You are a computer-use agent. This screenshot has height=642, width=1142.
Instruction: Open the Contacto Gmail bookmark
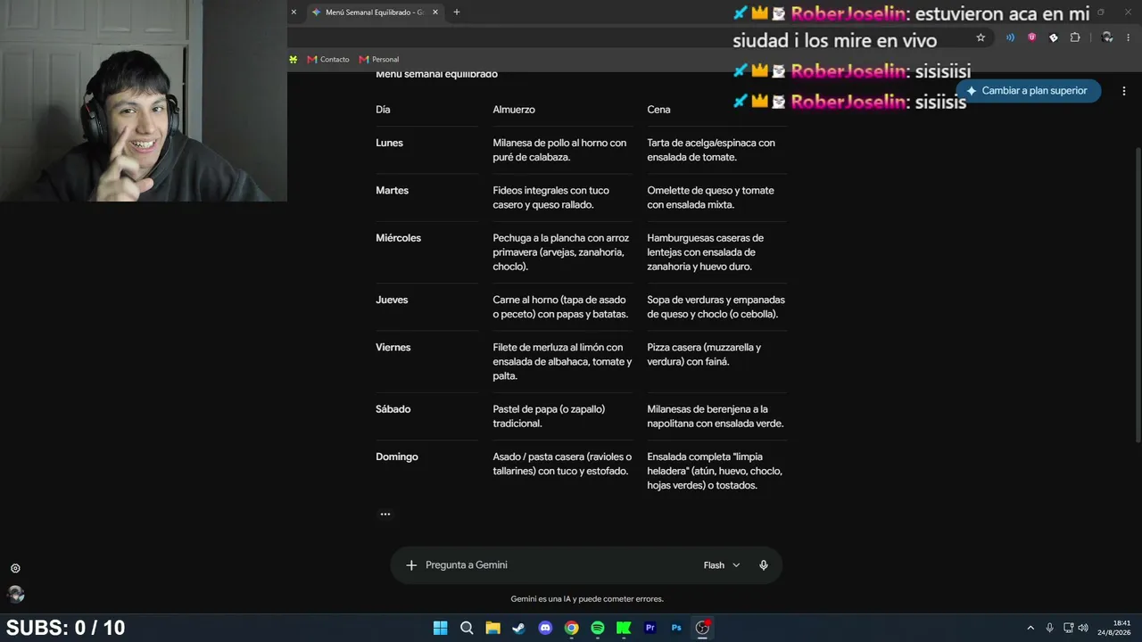coord(328,60)
